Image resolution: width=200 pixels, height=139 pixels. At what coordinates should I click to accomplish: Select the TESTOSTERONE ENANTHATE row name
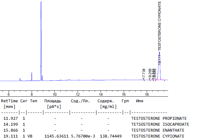158,130
